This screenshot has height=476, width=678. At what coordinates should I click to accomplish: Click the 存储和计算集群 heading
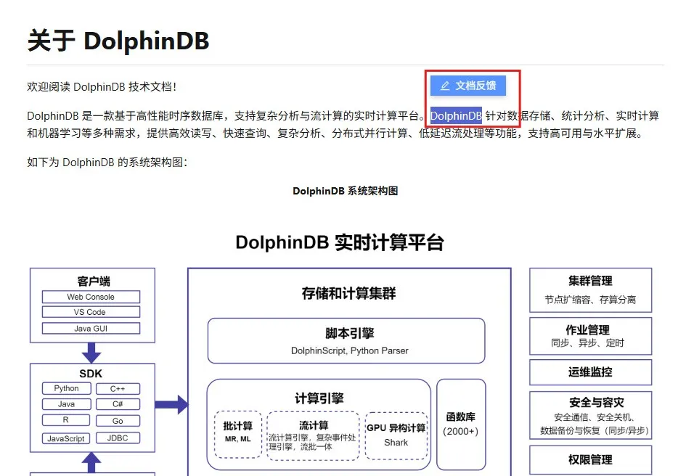pos(348,294)
